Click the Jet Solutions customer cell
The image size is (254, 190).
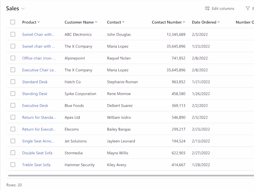pos(76,141)
